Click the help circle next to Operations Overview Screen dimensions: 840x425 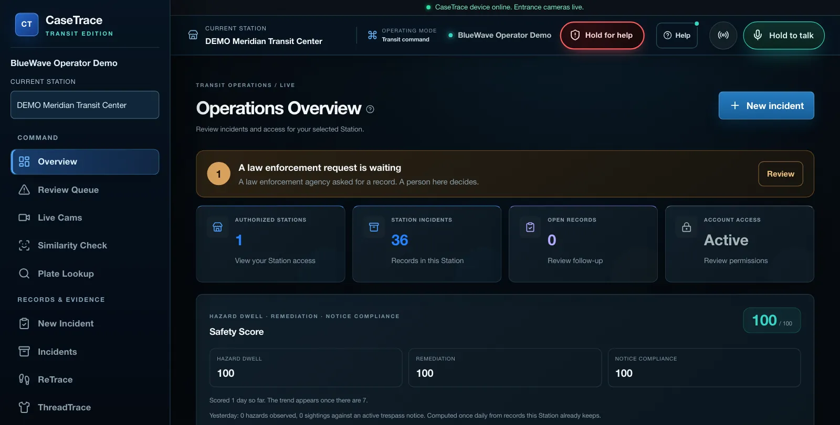coord(370,109)
